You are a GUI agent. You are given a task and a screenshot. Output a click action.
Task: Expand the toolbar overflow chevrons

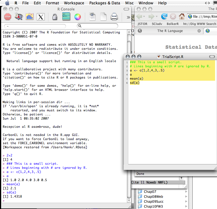pyautogui.click(x=129, y=17)
